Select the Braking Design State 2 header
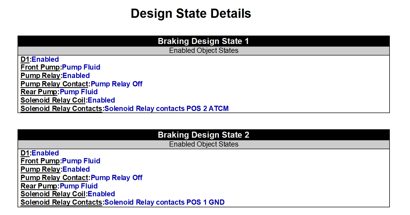 (203, 135)
